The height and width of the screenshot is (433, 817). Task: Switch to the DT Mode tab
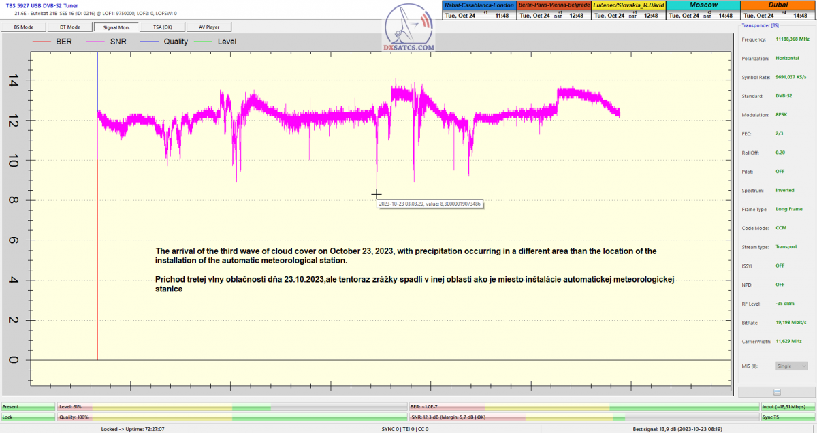(x=70, y=27)
